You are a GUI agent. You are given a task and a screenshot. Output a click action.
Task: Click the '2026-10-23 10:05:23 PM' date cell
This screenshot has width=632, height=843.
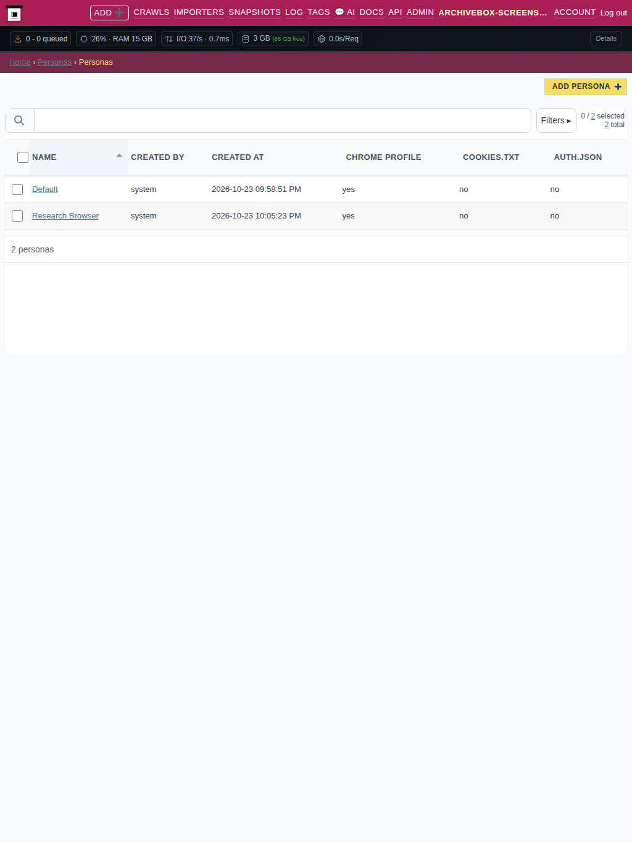pyautogui.click(x=256, y=216)
